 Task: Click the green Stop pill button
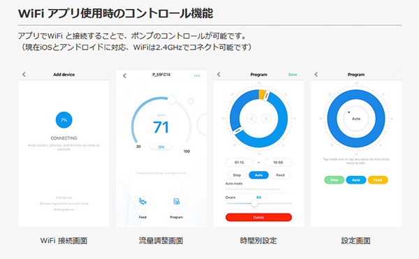tap(335, 180)
